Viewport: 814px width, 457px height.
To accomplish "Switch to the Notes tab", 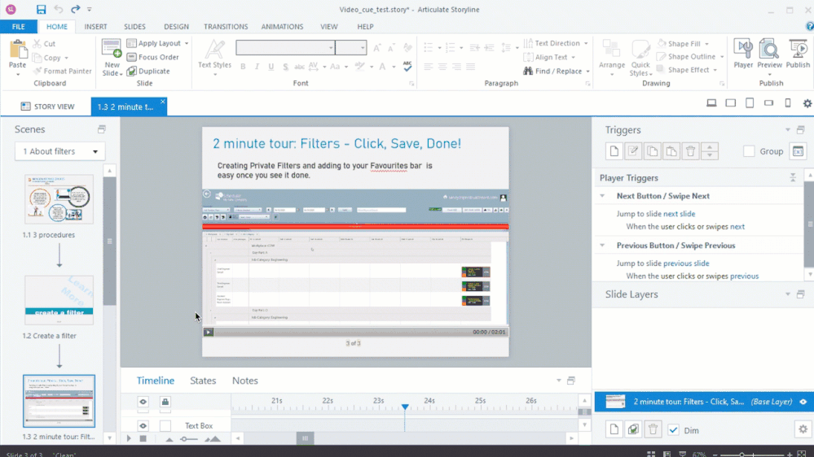I will click(245, 381).
